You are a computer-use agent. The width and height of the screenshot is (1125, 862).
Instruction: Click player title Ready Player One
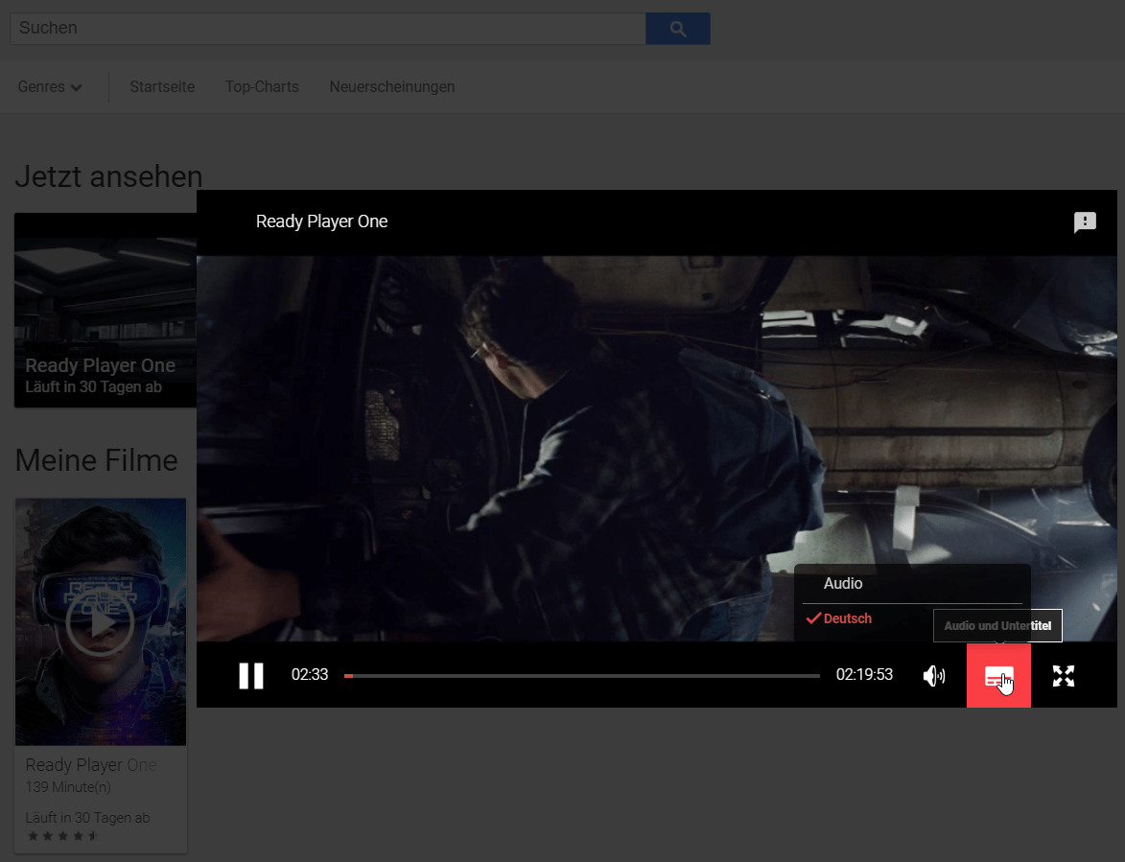[x=321, y=221]
